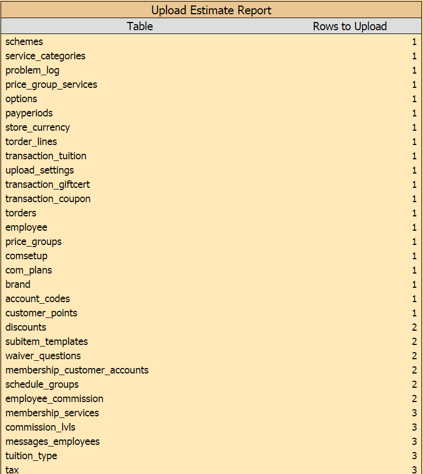The height and width of the screenshot is (474, 423).
Task: Select the store_currency row
Action: [211, 127]
